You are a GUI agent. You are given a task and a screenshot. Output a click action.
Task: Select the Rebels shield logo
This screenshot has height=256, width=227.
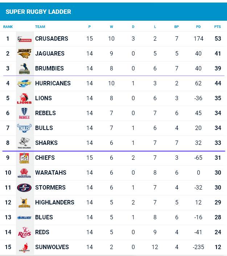point(24,113)
